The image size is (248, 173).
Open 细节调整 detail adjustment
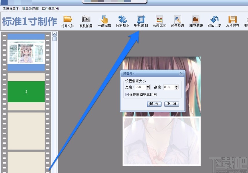click(x=196, y=21)
